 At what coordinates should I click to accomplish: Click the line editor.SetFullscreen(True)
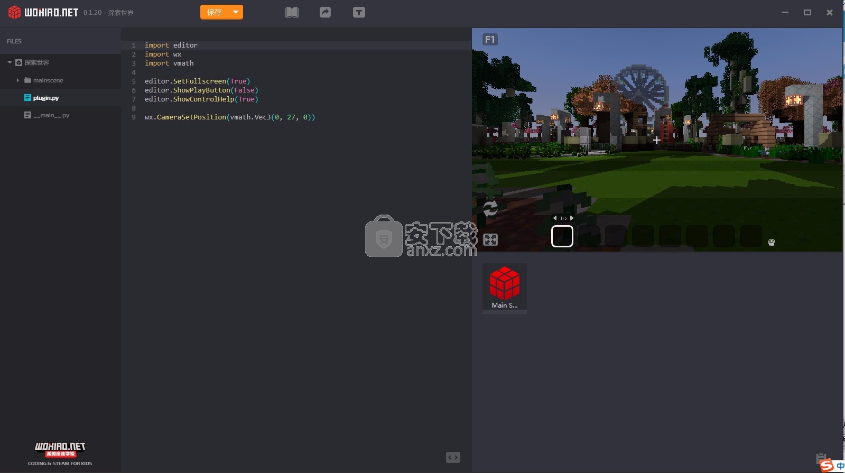click(198, 81)
